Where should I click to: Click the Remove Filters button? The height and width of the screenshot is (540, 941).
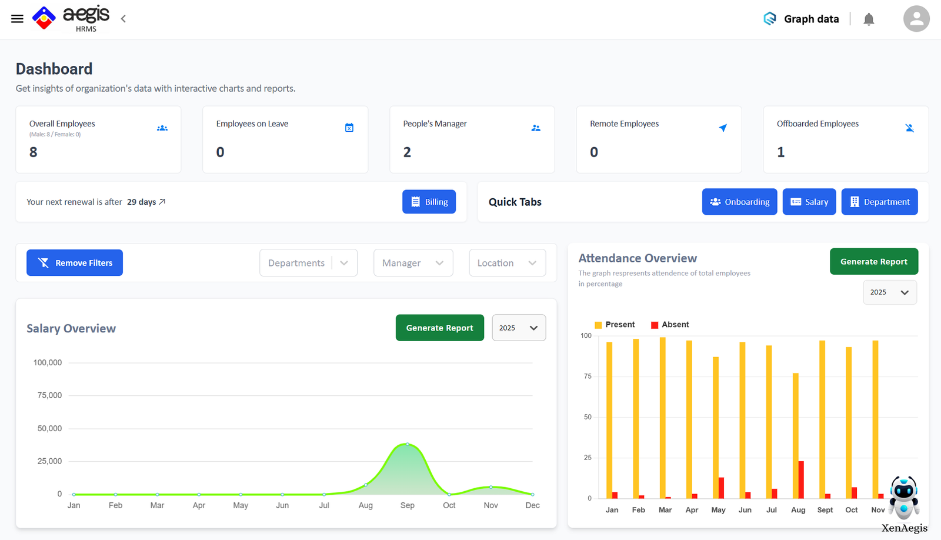tap(75, 263)
